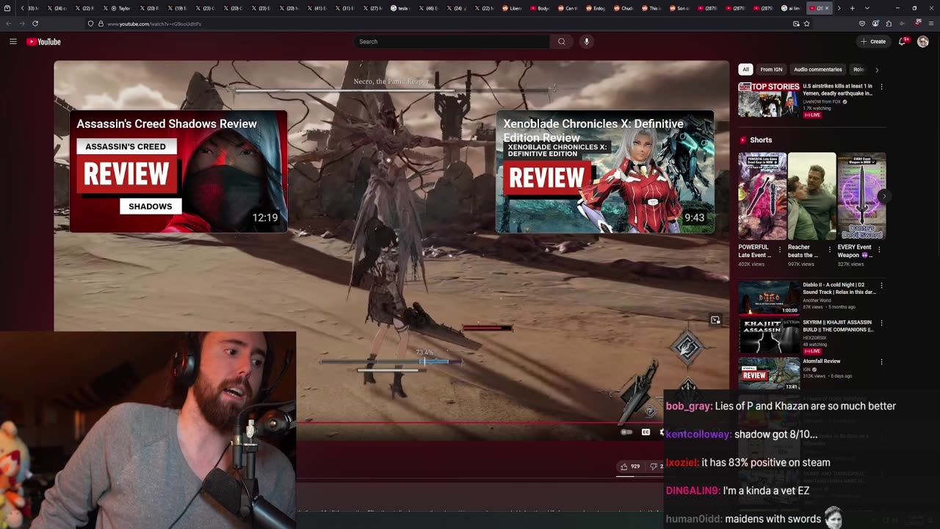Open the YouTube notifications bell
The width and height of the screenshot is (940, 529).
tap(902, 42)
